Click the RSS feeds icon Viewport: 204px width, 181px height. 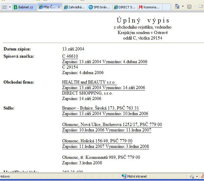189,7
